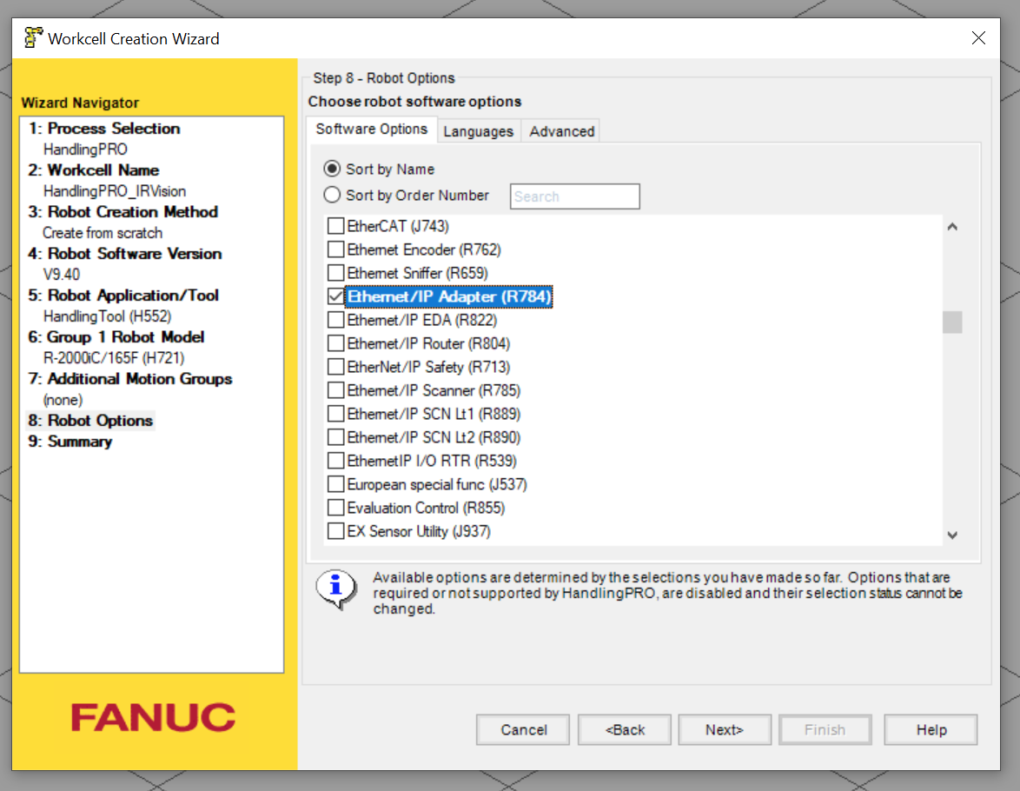Image resolution: width=1020 pixels, height=791 pixels.
Task: Uncheck the Ethernet/IP Adapter (R784) option
Action: pos(335,296)
